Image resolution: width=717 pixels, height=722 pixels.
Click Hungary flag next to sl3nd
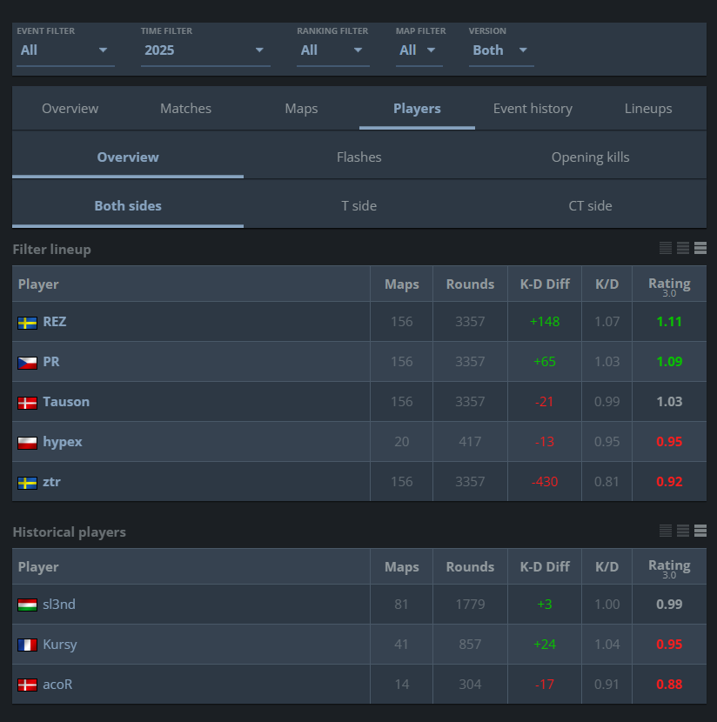27,605
